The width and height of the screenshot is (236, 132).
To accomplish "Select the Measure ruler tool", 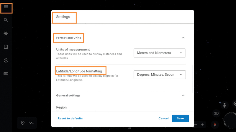I will 6,74.
